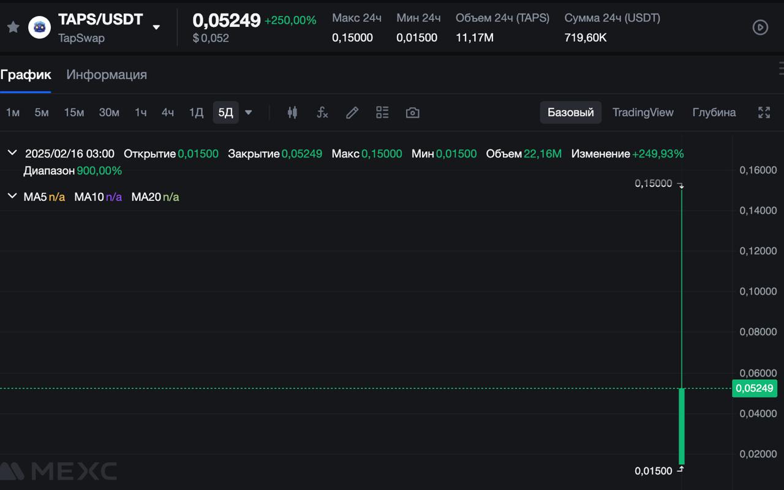Click the Изменение +249,93% value
784x490 pixels.
pos(658,154)
